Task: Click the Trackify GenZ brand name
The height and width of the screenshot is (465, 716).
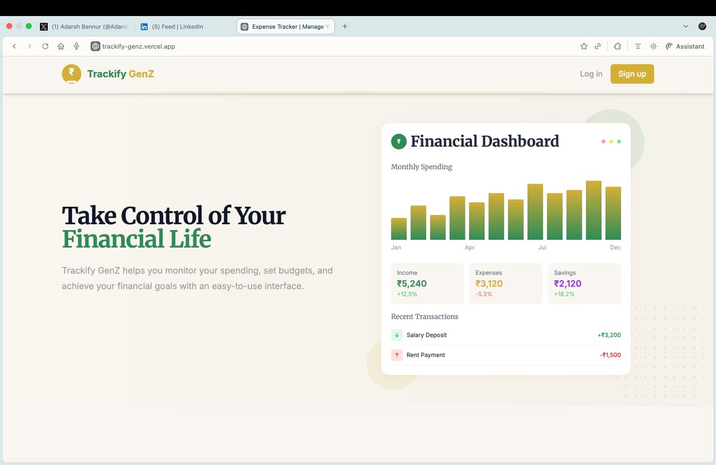Action: (x=121, y=74)
